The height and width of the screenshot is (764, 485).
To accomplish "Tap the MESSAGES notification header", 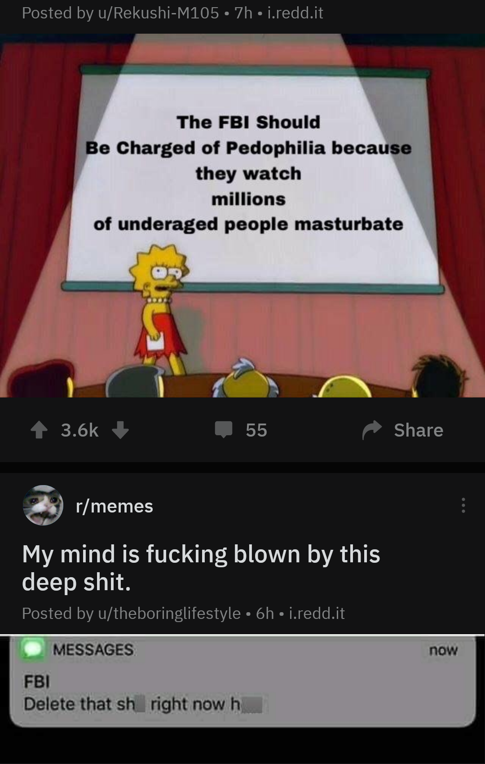I will pos(93,649).
